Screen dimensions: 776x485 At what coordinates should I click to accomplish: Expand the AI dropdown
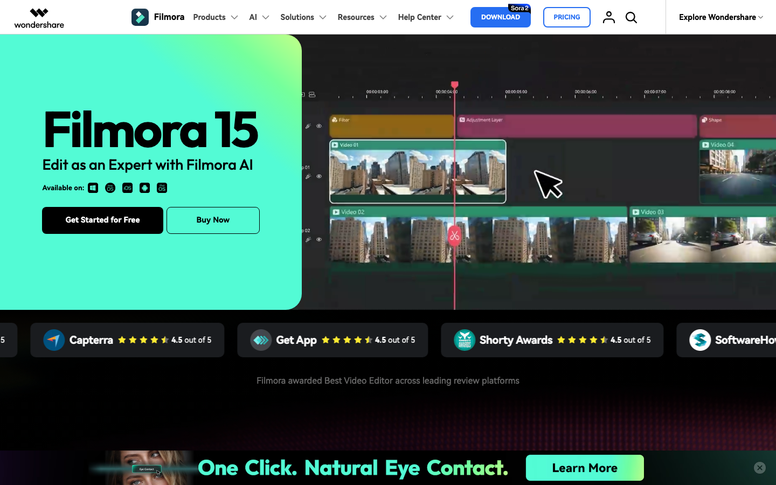click(x=259, y=17)
